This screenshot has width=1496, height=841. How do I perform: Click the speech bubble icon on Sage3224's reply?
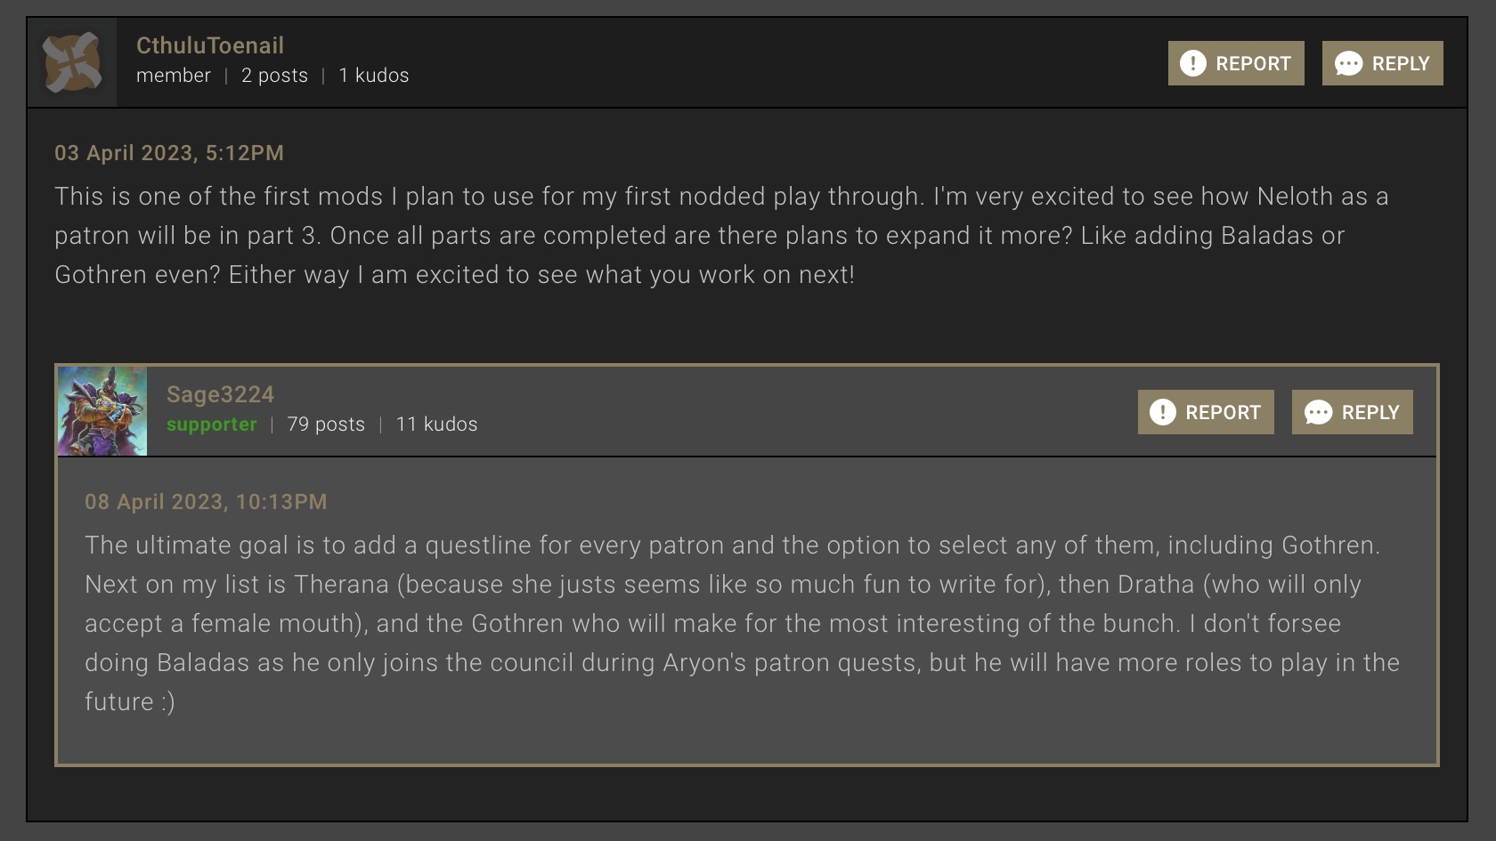1318,412
